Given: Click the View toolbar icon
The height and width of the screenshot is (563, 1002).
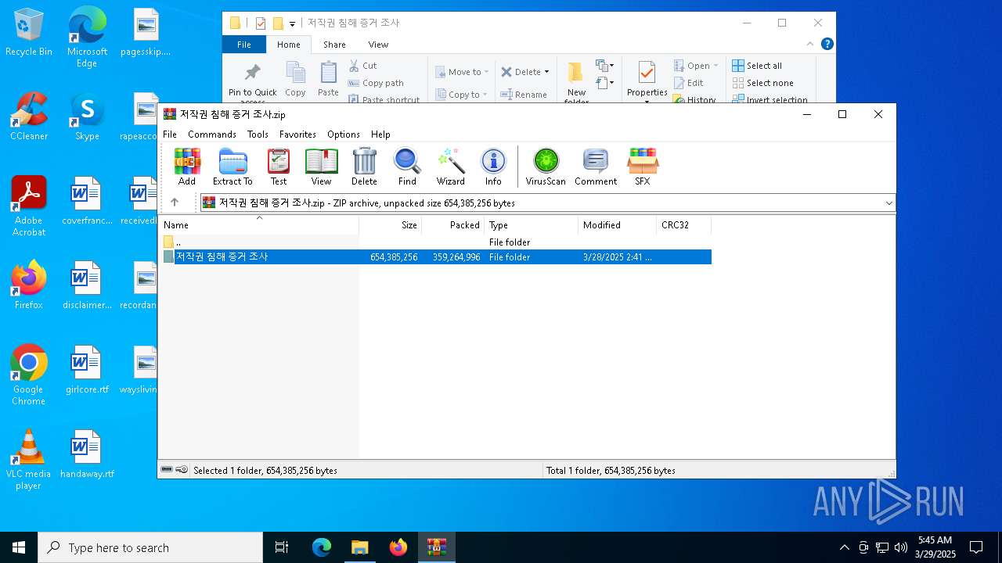Looking at the screenshot, I should [321, 167].
